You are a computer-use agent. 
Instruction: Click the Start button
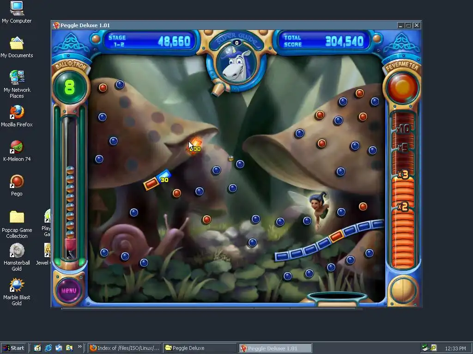coord(13,348)
